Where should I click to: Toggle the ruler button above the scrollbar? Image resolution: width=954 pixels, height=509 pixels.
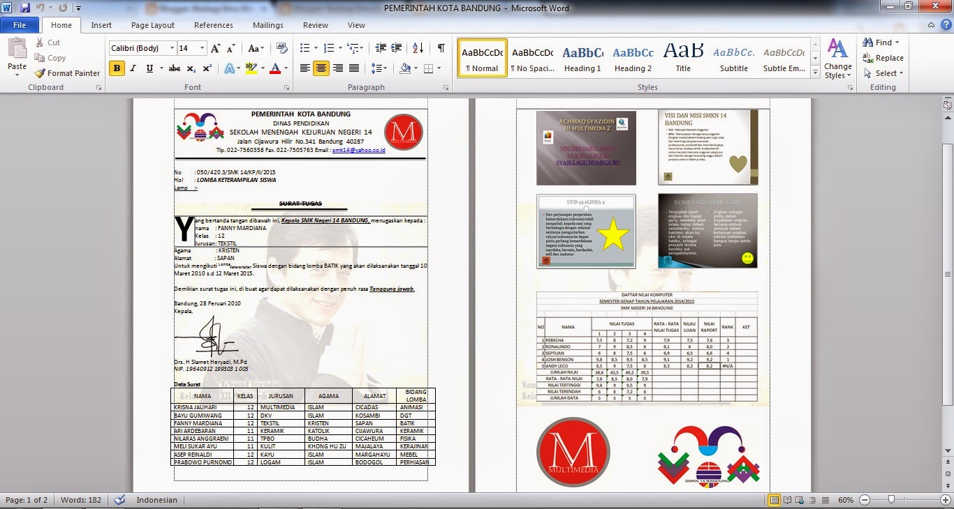click(x=948, y=105)
